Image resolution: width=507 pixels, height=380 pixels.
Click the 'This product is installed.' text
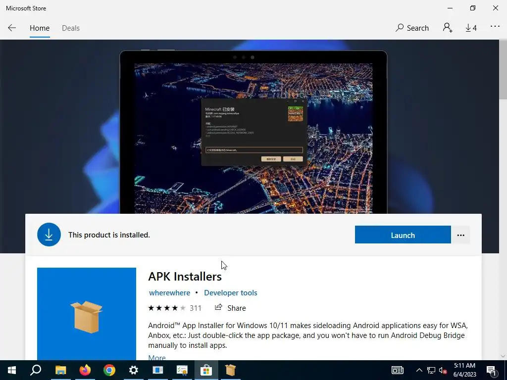tap(109, 235)
